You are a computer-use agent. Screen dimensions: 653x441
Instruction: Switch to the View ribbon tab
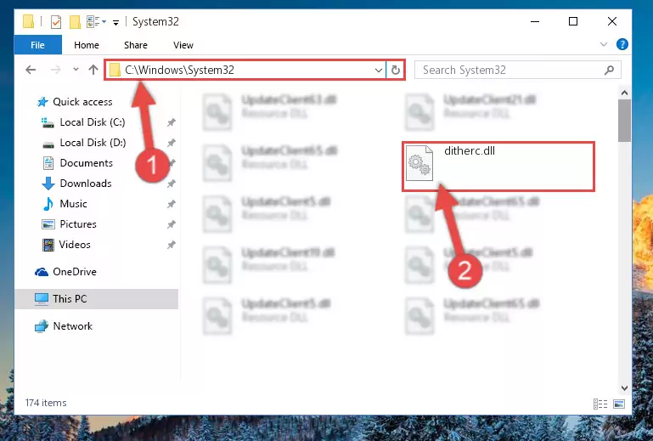pyautogui.click(x=183, y=45)
